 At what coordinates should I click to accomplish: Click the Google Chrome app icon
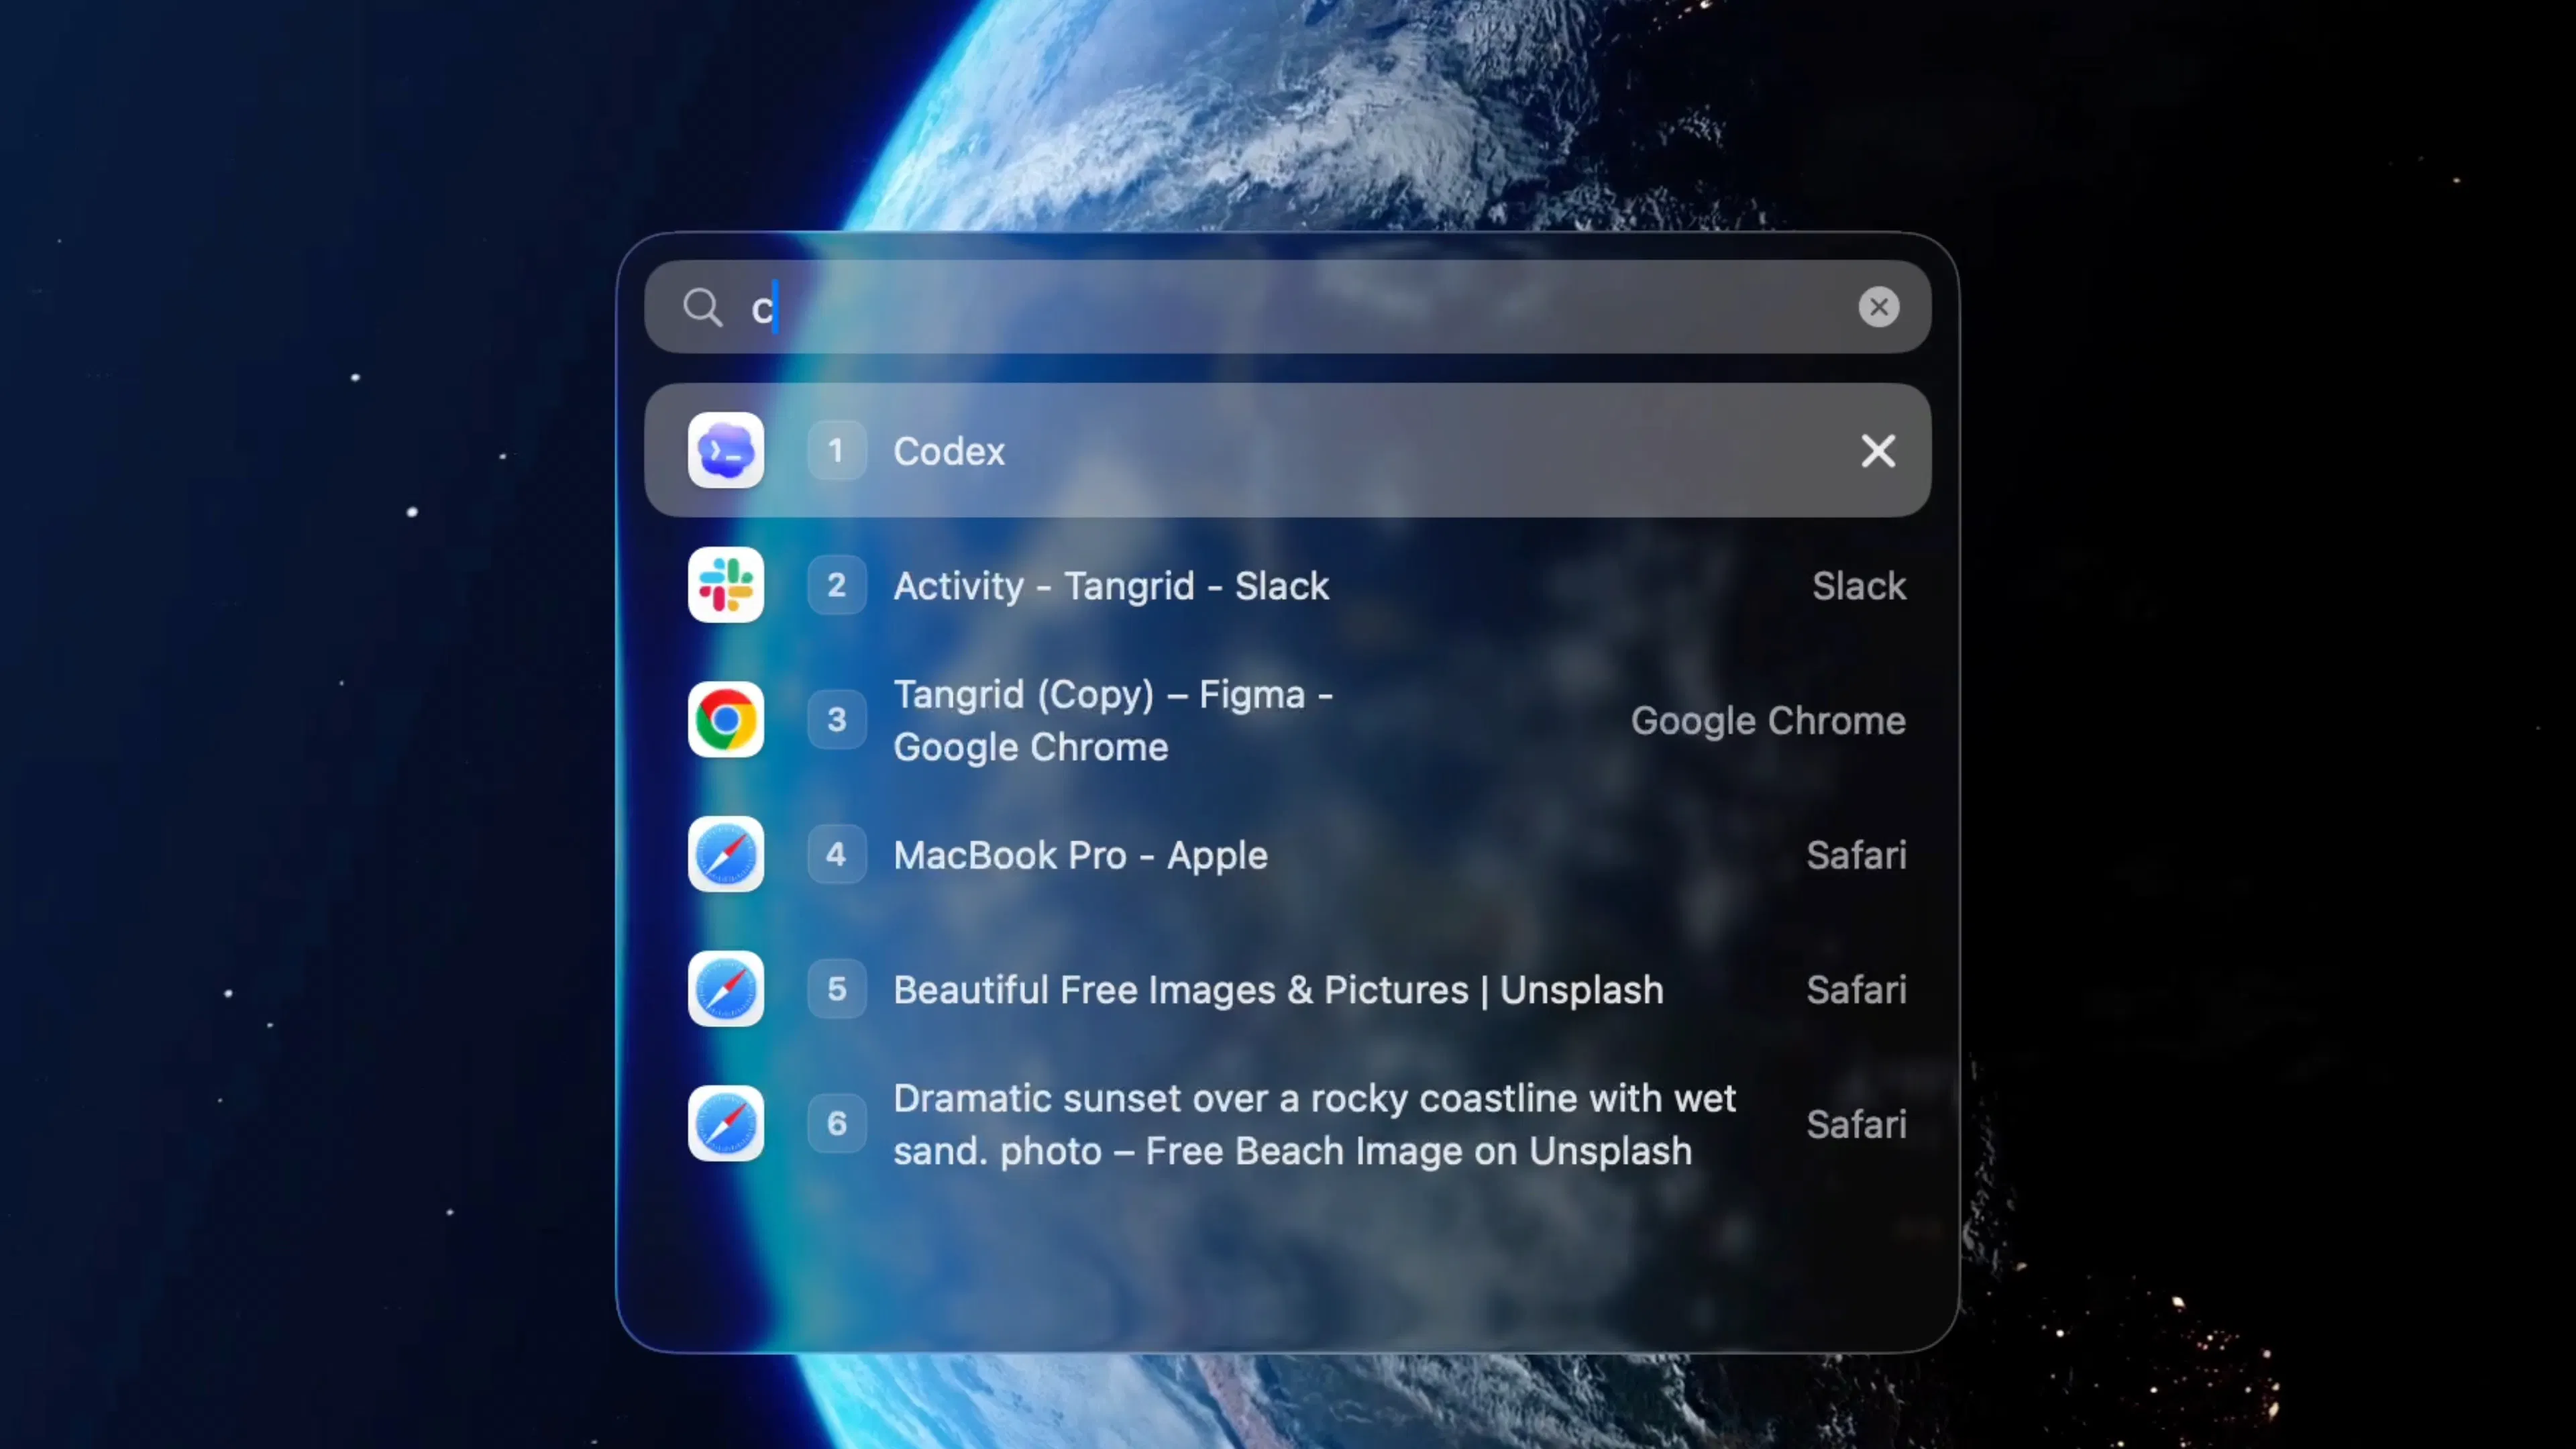coord(726,720)
